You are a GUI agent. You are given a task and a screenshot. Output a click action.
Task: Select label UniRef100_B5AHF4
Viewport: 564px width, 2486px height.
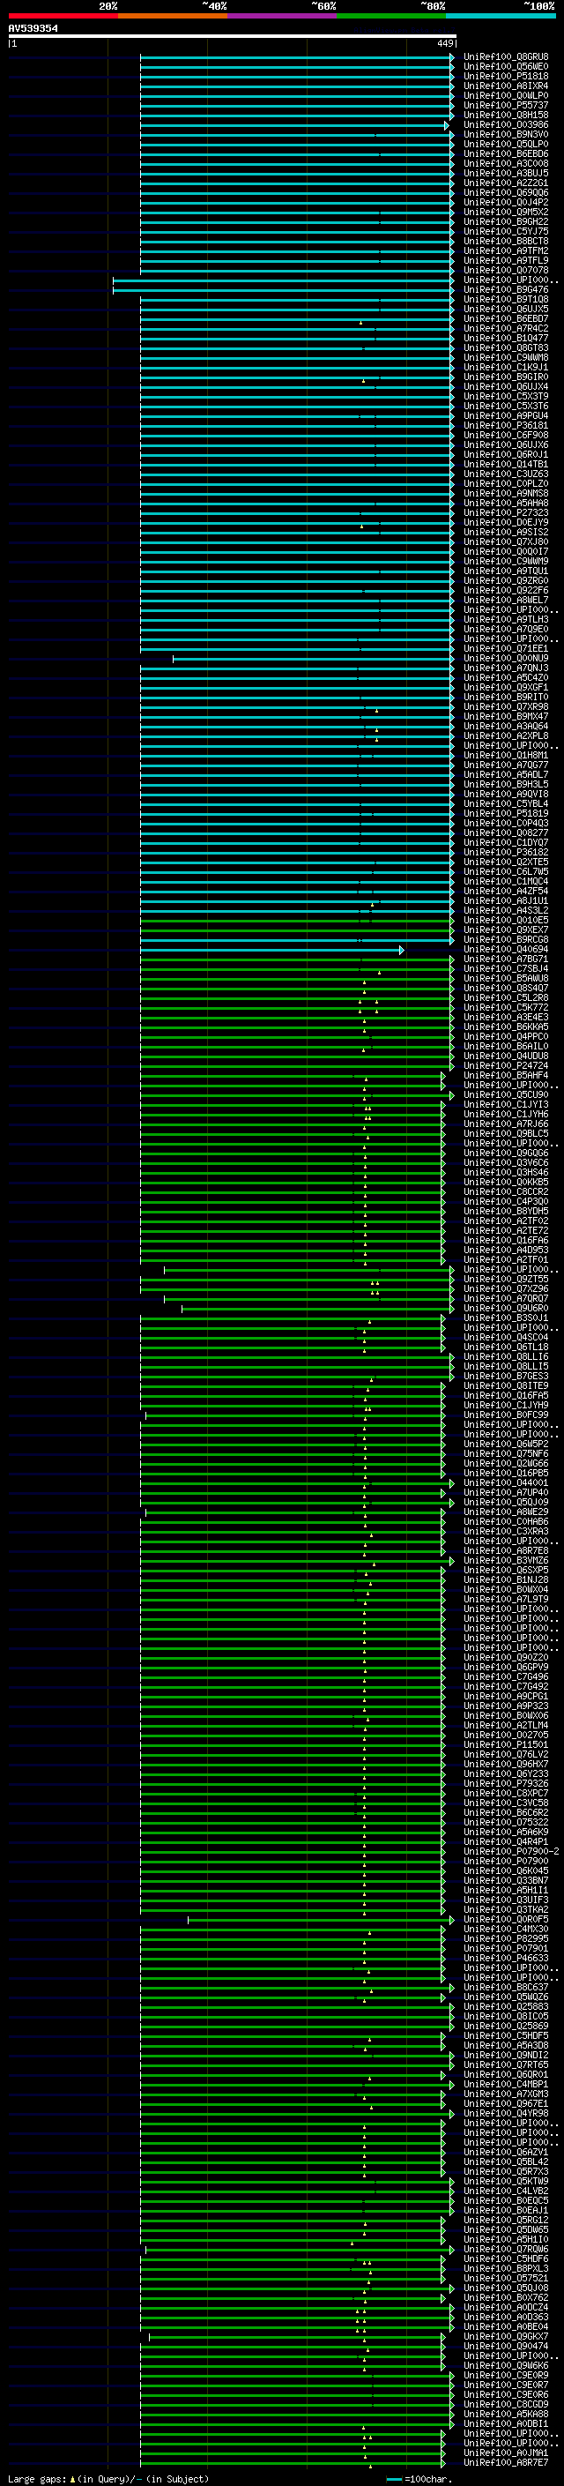point(506,1076)
